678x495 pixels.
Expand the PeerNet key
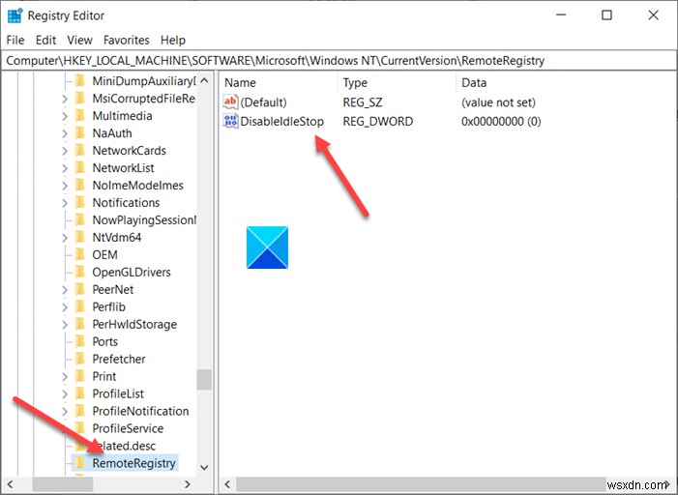65,290
